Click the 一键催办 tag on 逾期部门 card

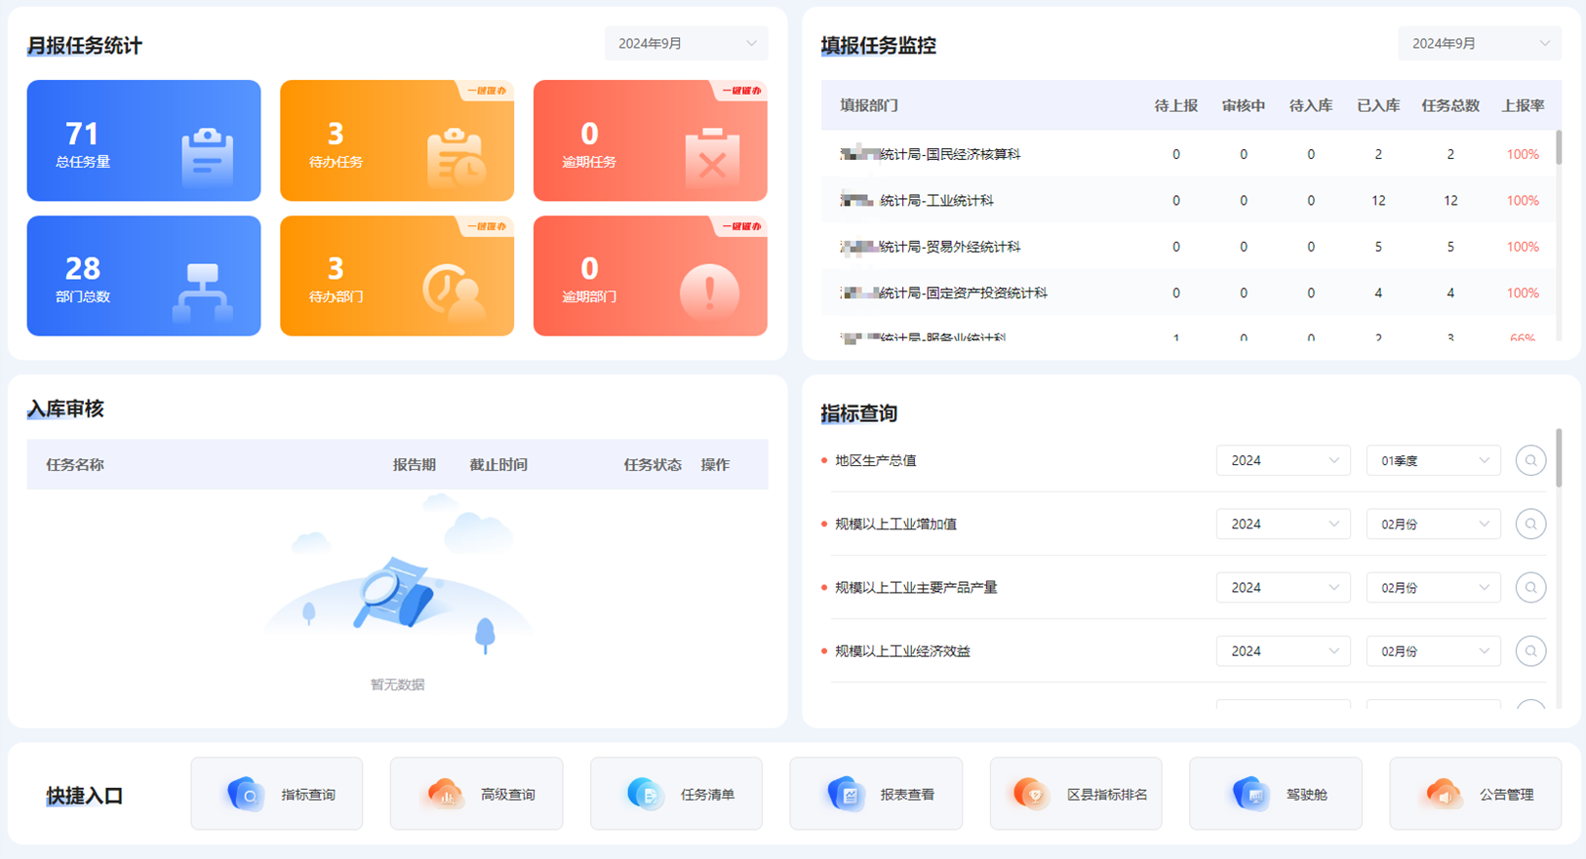pos(740,226)
